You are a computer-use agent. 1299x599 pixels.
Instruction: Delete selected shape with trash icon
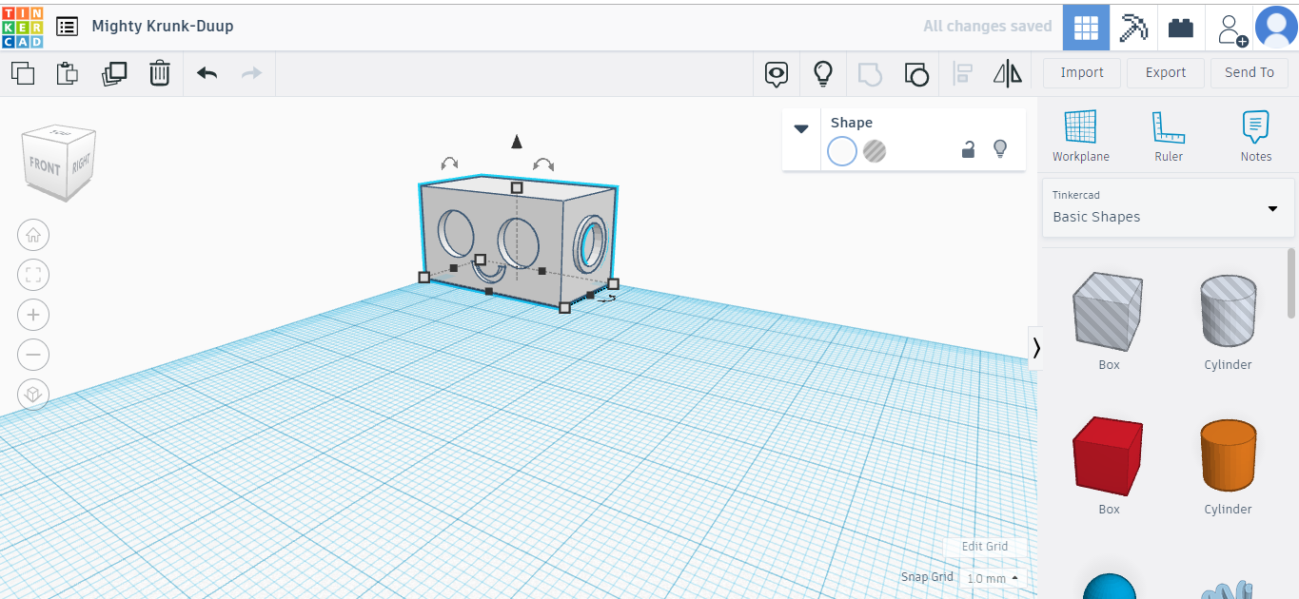(160, 73)
